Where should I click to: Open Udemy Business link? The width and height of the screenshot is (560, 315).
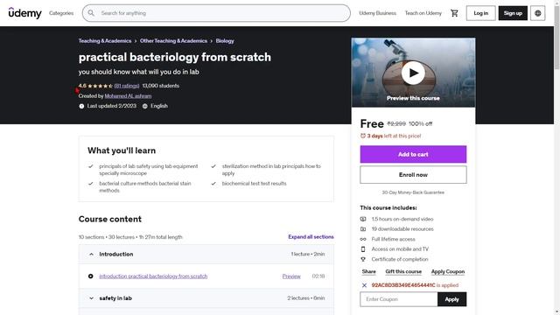pyautogui.click(x=377, y=13)
